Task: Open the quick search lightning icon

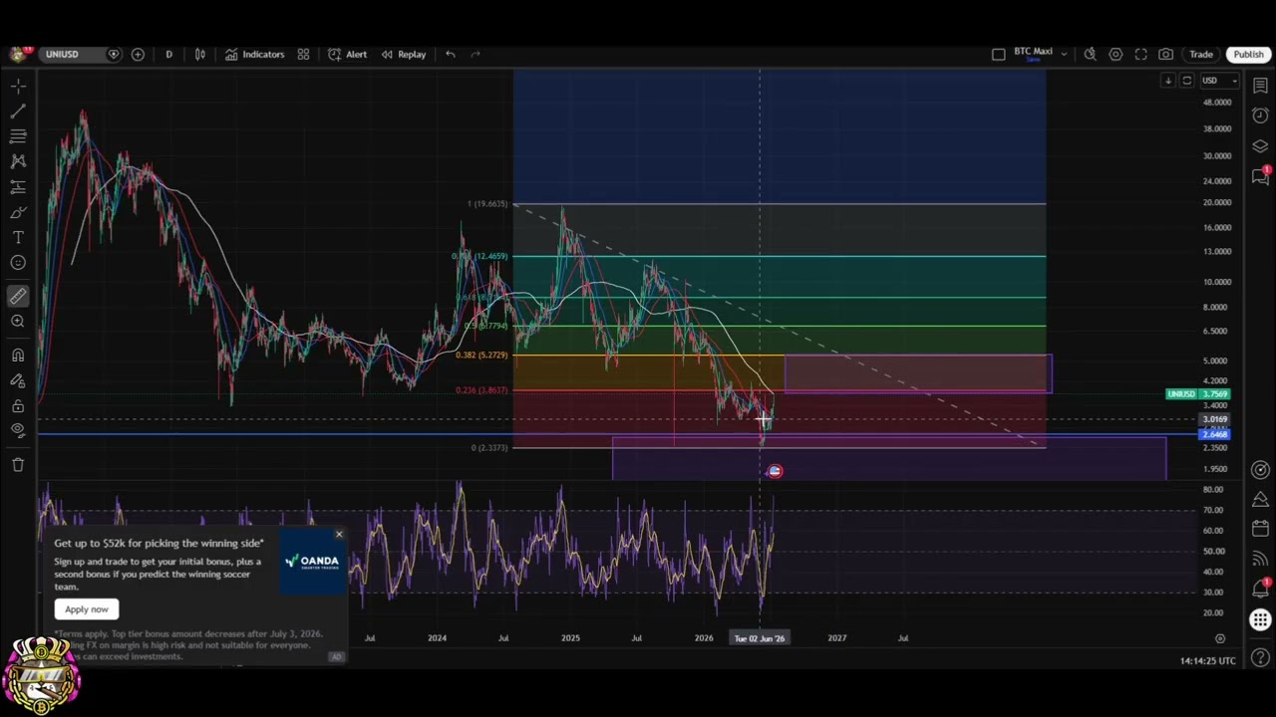Action: tap(1090, 54)
